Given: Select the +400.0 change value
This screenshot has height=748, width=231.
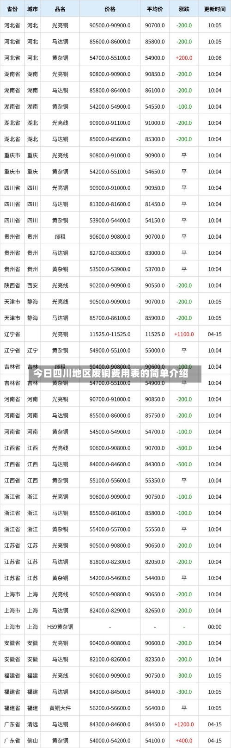Looking at the screenshot, I should 184,741.
